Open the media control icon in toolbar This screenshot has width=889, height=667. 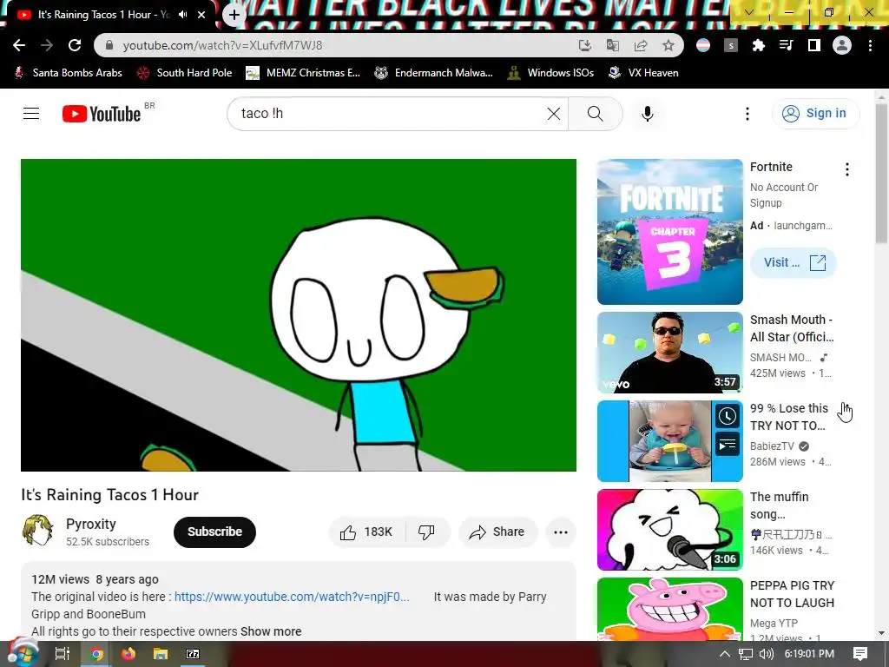(787, 45)
